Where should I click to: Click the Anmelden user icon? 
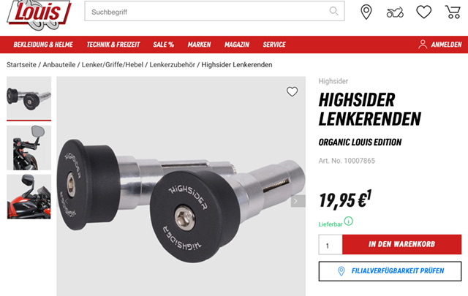[423, 44]
